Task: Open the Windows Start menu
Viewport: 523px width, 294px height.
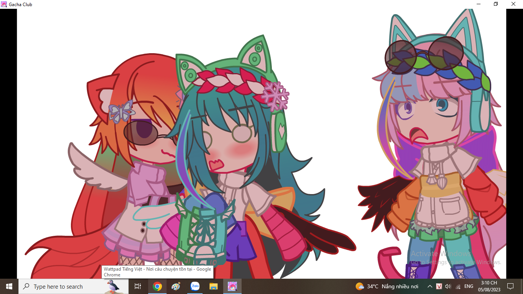Action: [9, 286]
